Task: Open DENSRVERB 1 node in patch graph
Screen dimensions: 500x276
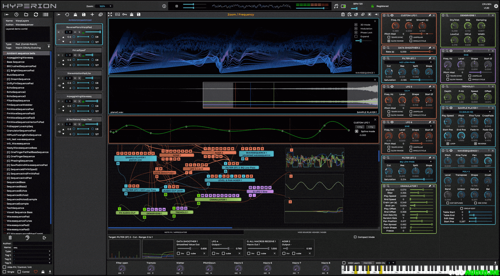Action: pyautogui.click(x=154, y=213)
